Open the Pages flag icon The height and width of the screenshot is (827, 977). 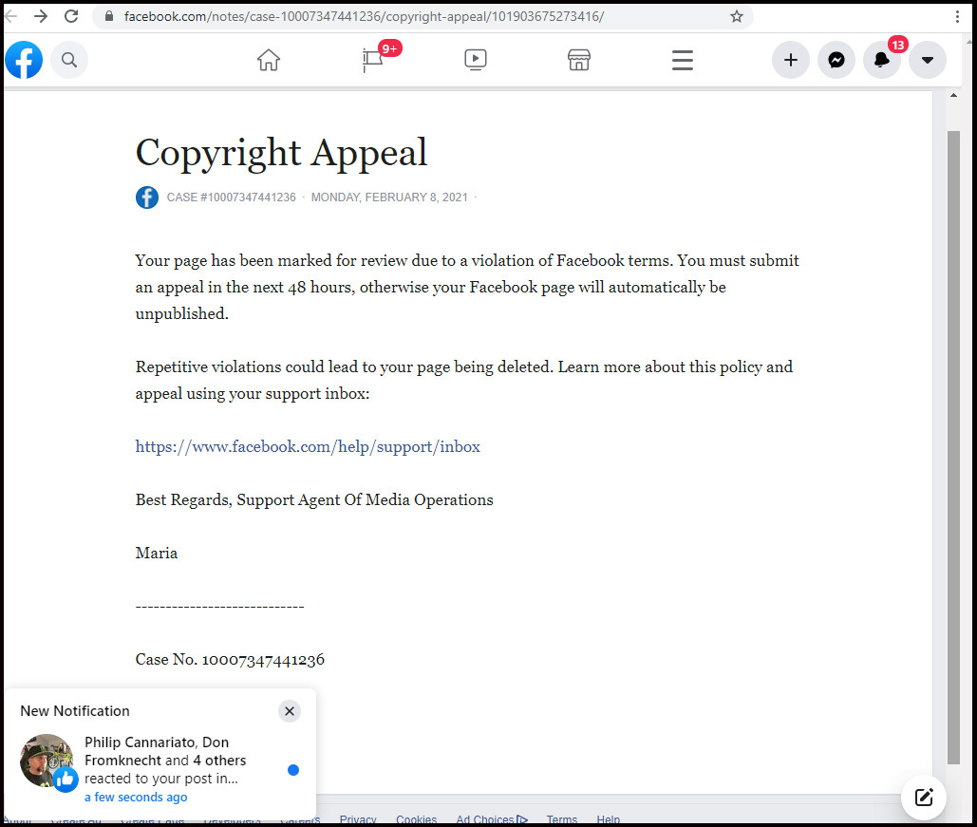tap(373, 61)
